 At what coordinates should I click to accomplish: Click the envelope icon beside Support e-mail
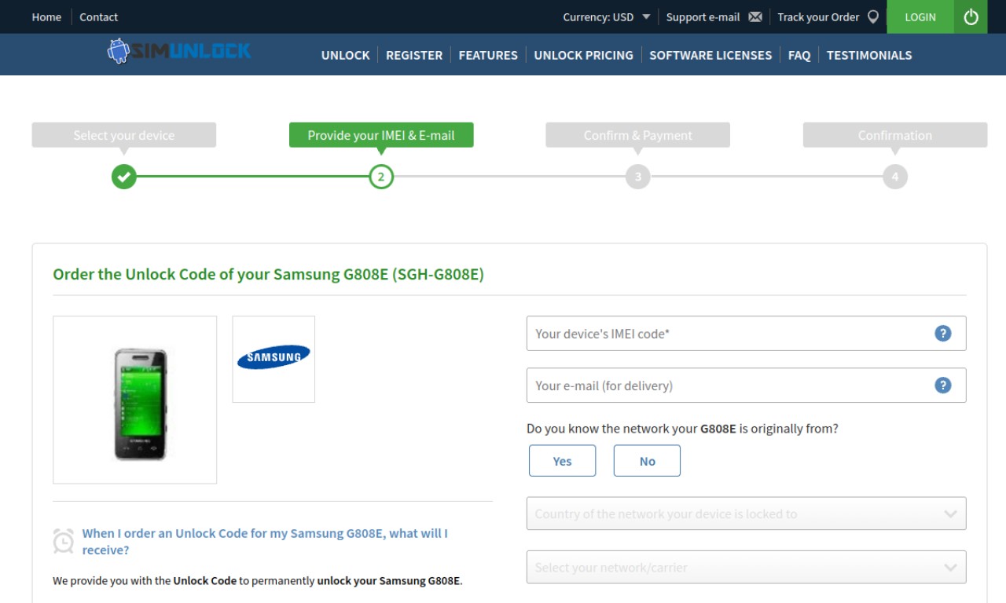(755, 16)
